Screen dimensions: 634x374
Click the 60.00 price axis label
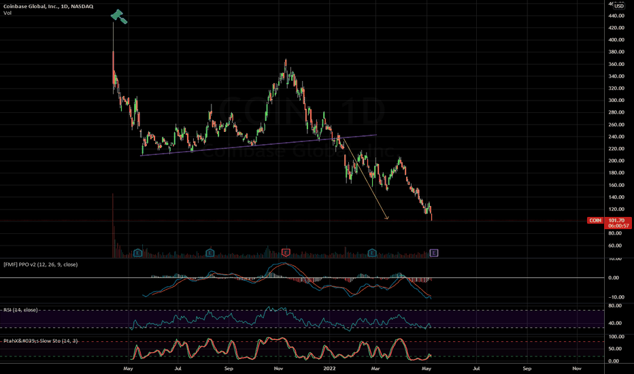614,246
